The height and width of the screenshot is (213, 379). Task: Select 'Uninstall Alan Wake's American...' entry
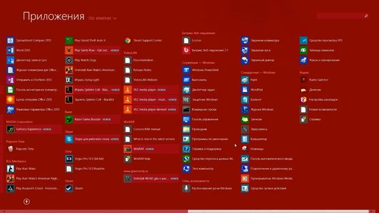point(91,70)
